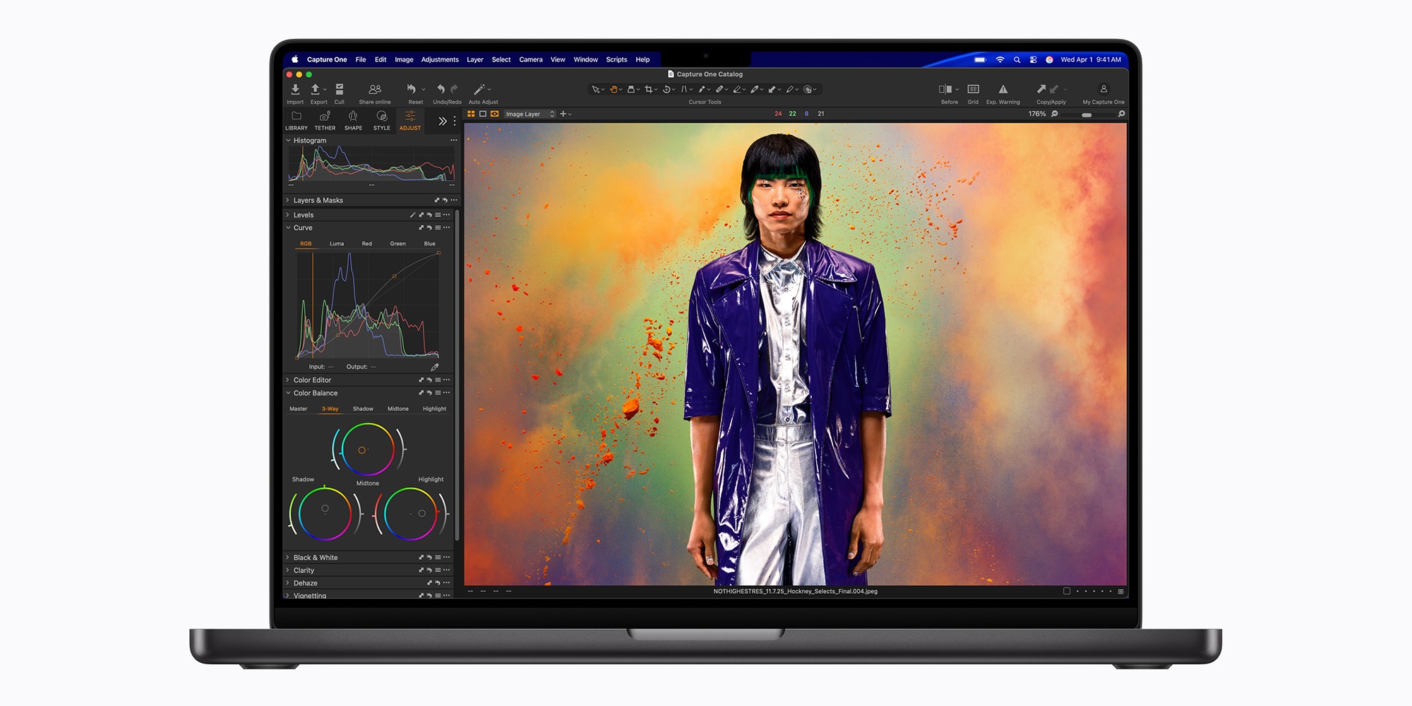Click the My Capture One account icon
The image size is (1412, 706).
[x=1103, y=90]
